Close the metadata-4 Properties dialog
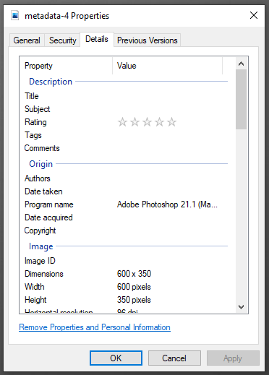 pos(254,15)
